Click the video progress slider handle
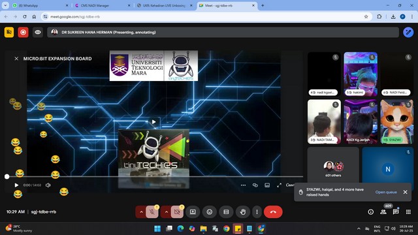The image size is (418, 235). [7, 176]
